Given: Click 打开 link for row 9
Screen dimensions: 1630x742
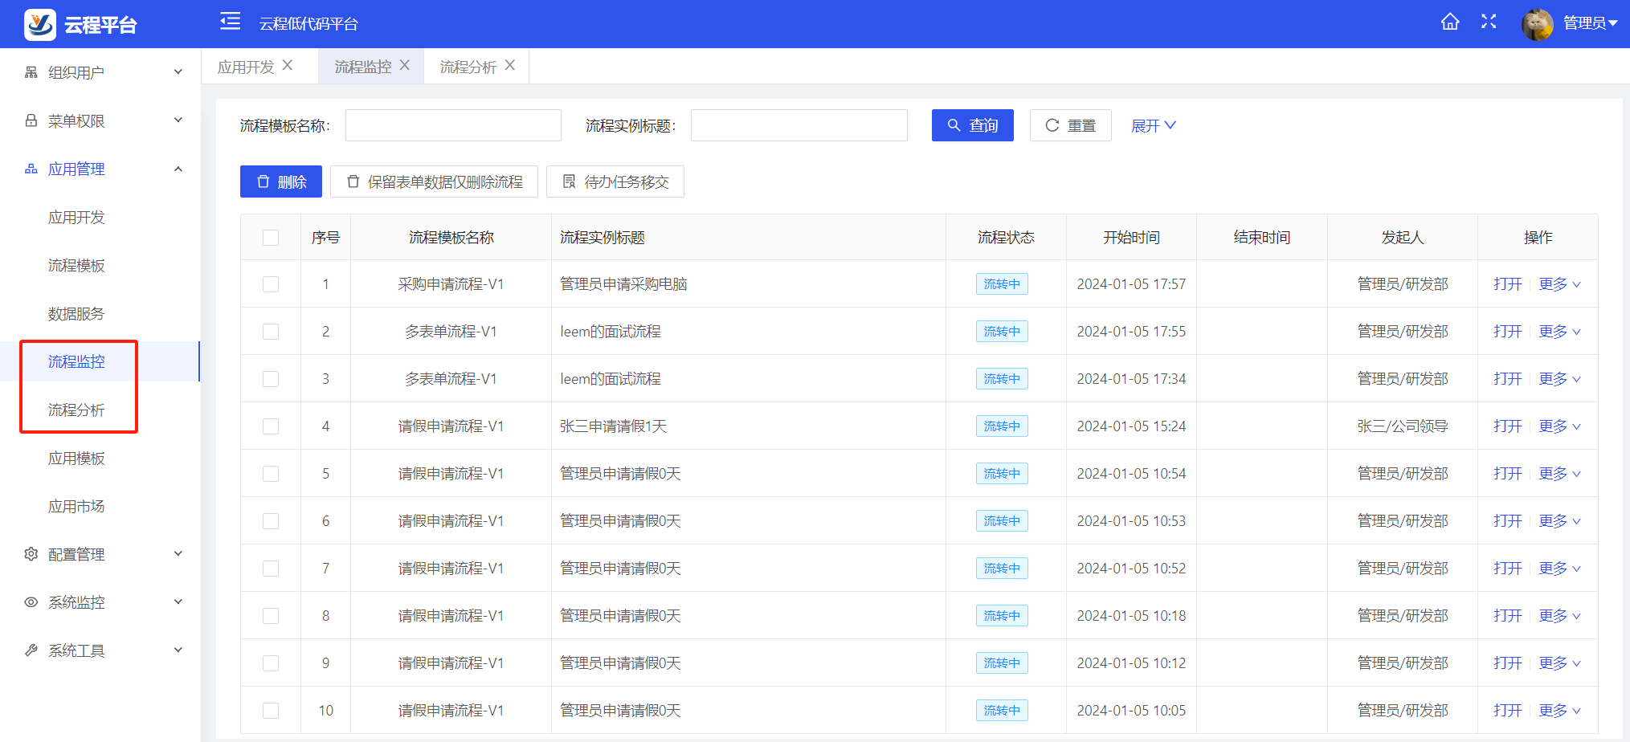Looking at the screenshot, I should coord(1508,663).
